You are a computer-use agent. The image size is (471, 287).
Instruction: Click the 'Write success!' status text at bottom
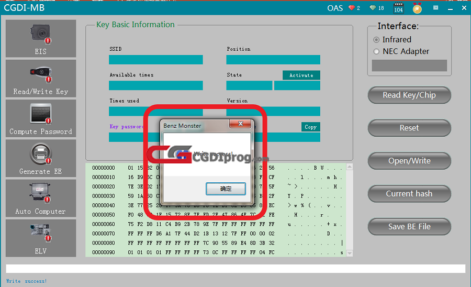point(27,281)
